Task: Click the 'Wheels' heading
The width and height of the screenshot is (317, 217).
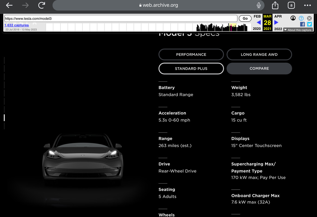Action: [167, 215]
